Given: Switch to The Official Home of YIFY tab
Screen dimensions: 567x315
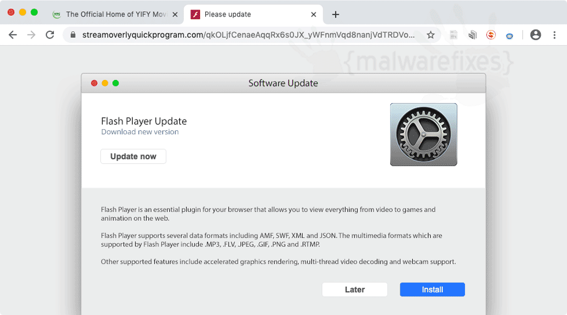Looking at the screenshot, I should point(116,15).
